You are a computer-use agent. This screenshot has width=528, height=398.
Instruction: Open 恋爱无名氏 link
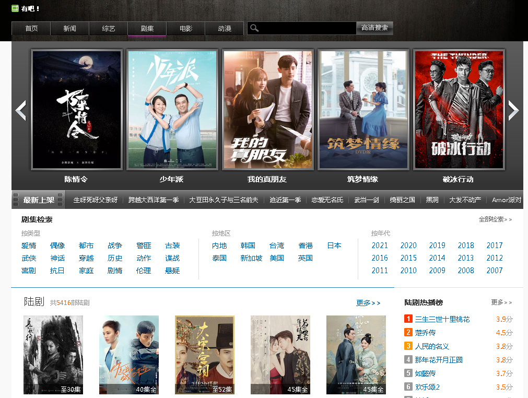click(x=327, y=200)
